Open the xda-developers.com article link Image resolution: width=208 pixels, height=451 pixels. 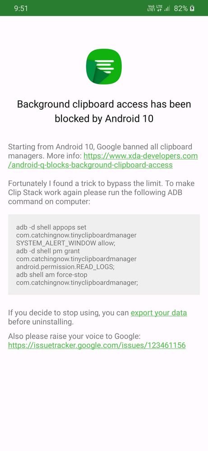[x=140, y=156]
